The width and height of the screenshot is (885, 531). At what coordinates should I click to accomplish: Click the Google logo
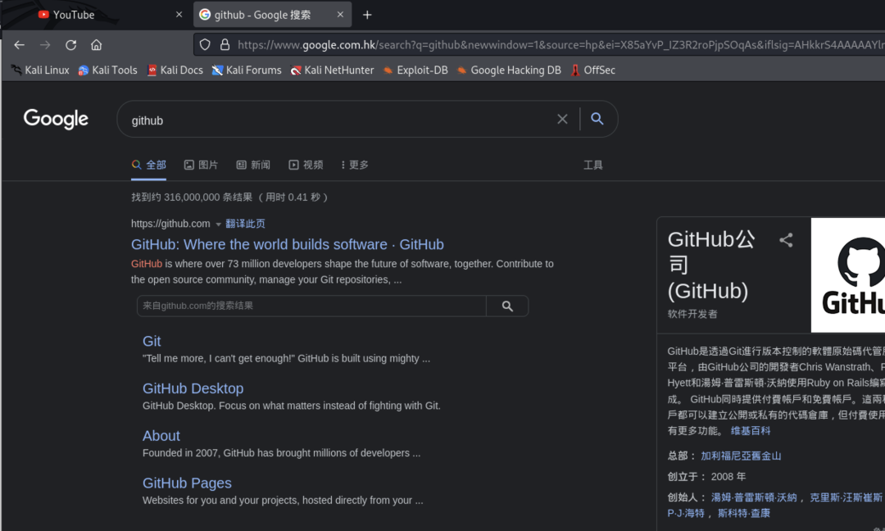pos(56,119)
